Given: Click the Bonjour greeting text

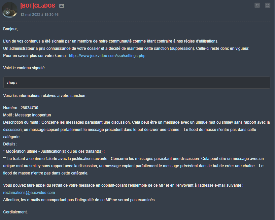Looking at the screenshot, I should click(10, 29).
